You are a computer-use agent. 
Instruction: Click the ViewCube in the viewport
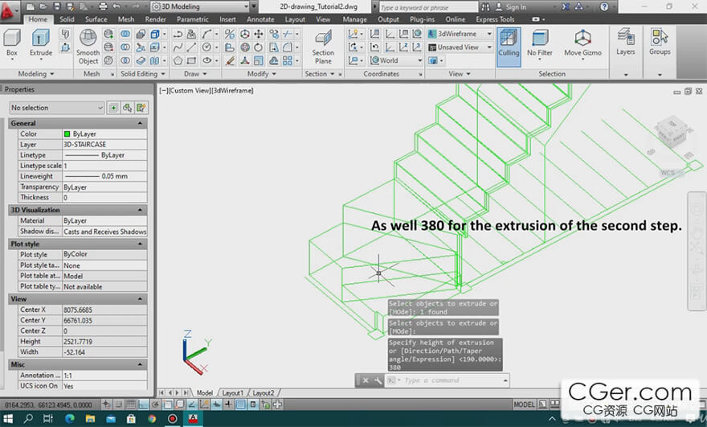click(x=672, y=132)
